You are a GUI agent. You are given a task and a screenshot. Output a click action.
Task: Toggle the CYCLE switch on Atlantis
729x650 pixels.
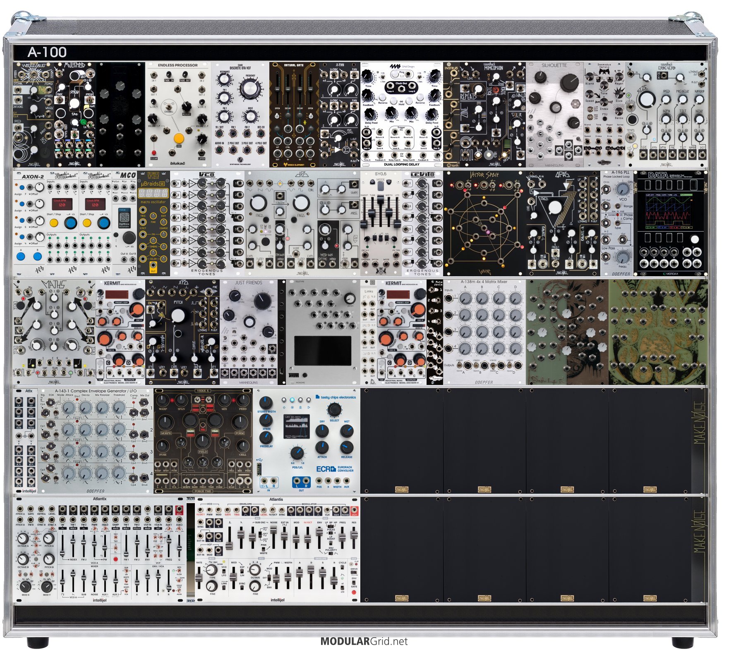coord(343,567)
